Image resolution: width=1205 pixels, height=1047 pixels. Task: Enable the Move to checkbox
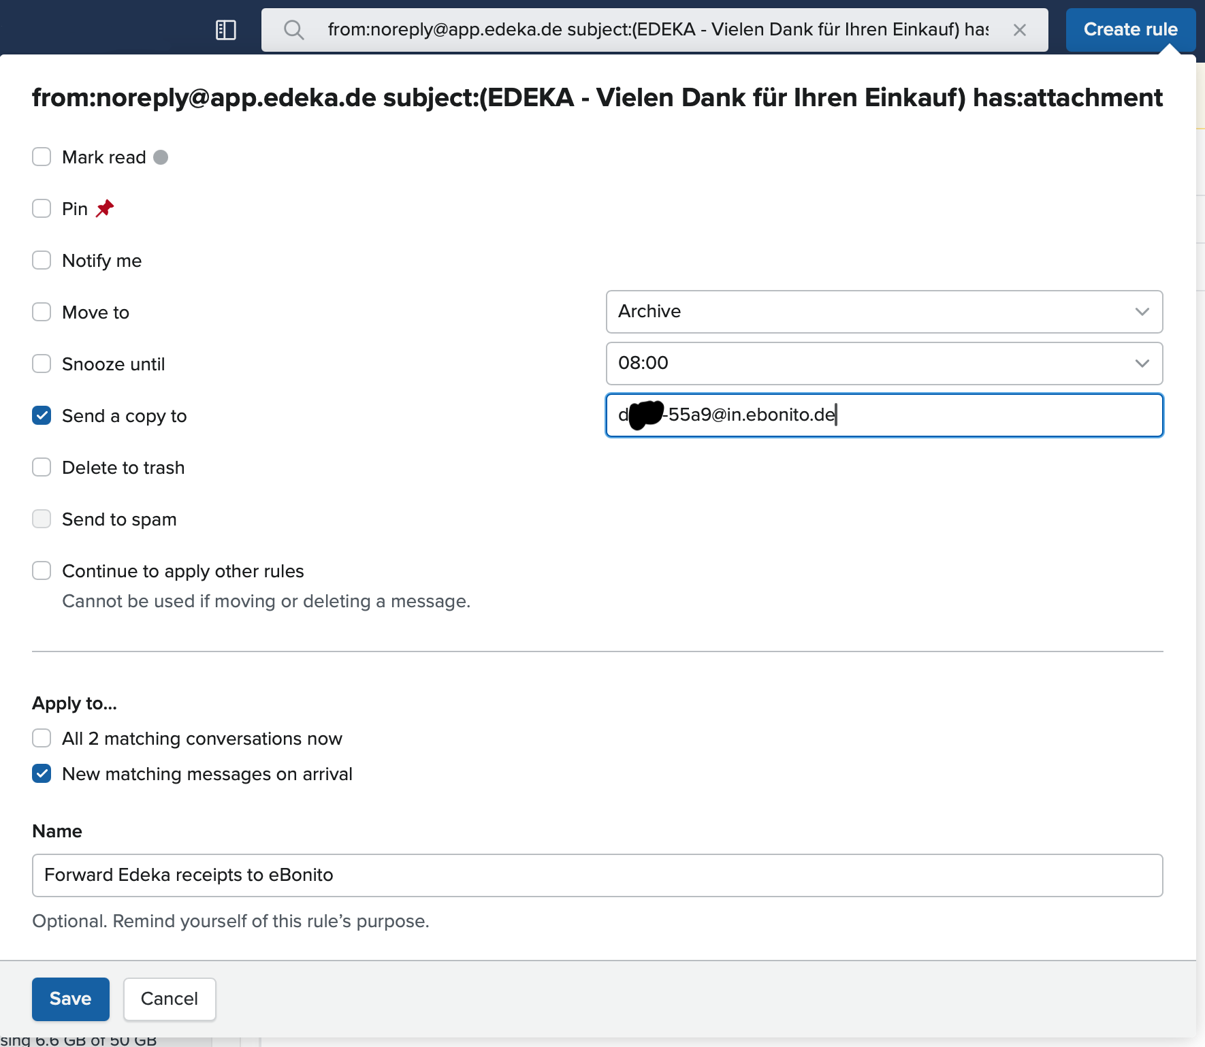(42, 312)
